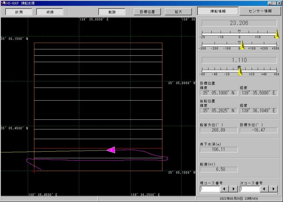Image resolution: width=283 pixels, height=202 pixels.
Task: Decrease 次コース番号 with left arrow
Action: pyautogui.click(x=264, y=189)
